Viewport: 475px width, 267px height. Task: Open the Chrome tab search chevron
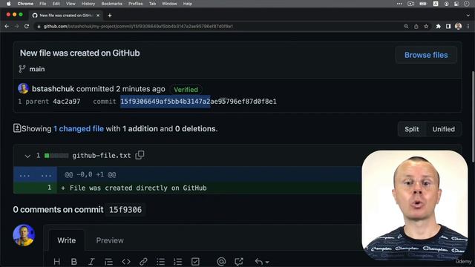[x=468, y=15]
